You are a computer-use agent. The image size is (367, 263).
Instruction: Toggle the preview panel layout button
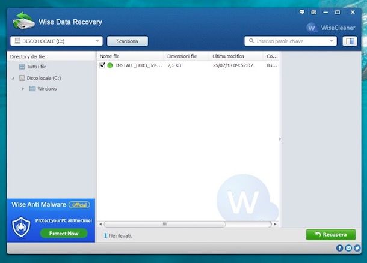tap(350, 41)
